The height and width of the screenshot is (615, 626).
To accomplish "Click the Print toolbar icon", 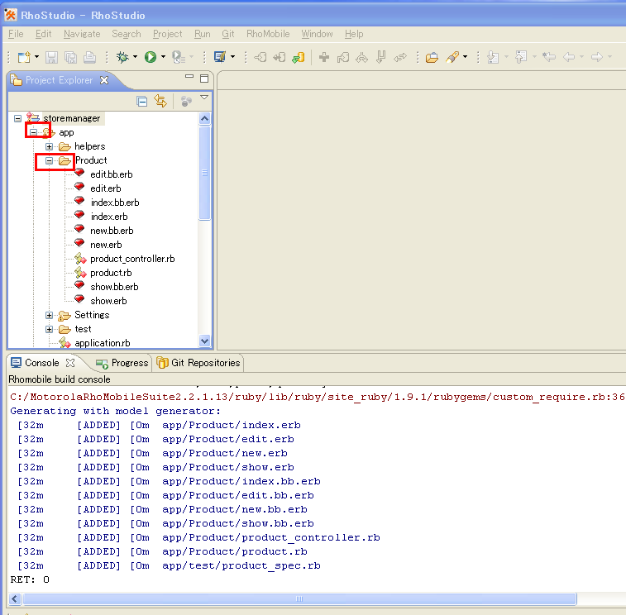I will tap(90, 58).
